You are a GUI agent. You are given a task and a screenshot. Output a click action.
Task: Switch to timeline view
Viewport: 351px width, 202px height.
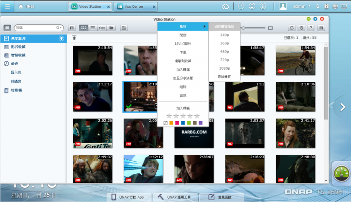click(x=102, y=28)
